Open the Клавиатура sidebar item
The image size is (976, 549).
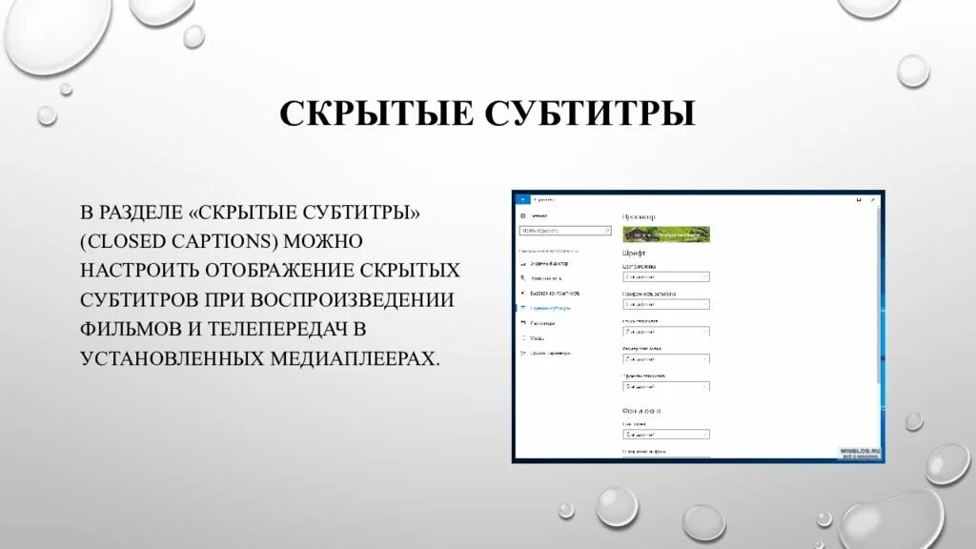coord(538,324)
